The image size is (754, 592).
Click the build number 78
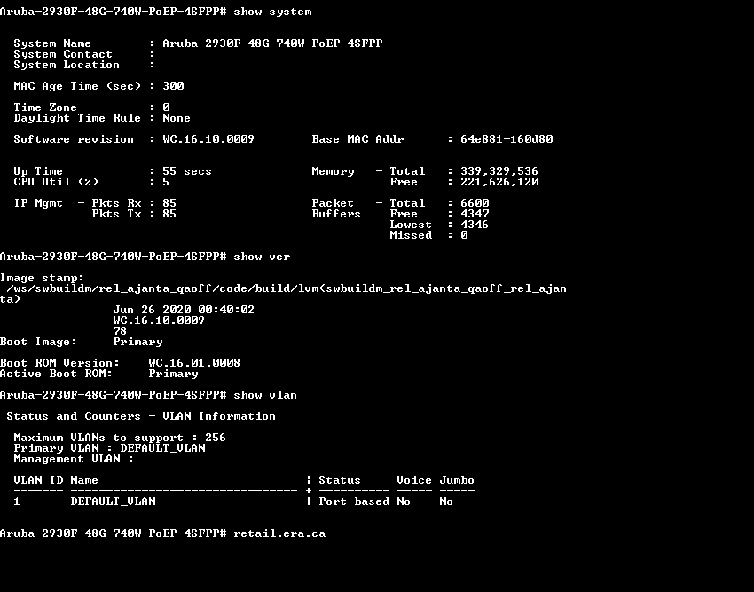tap(120, 331)
